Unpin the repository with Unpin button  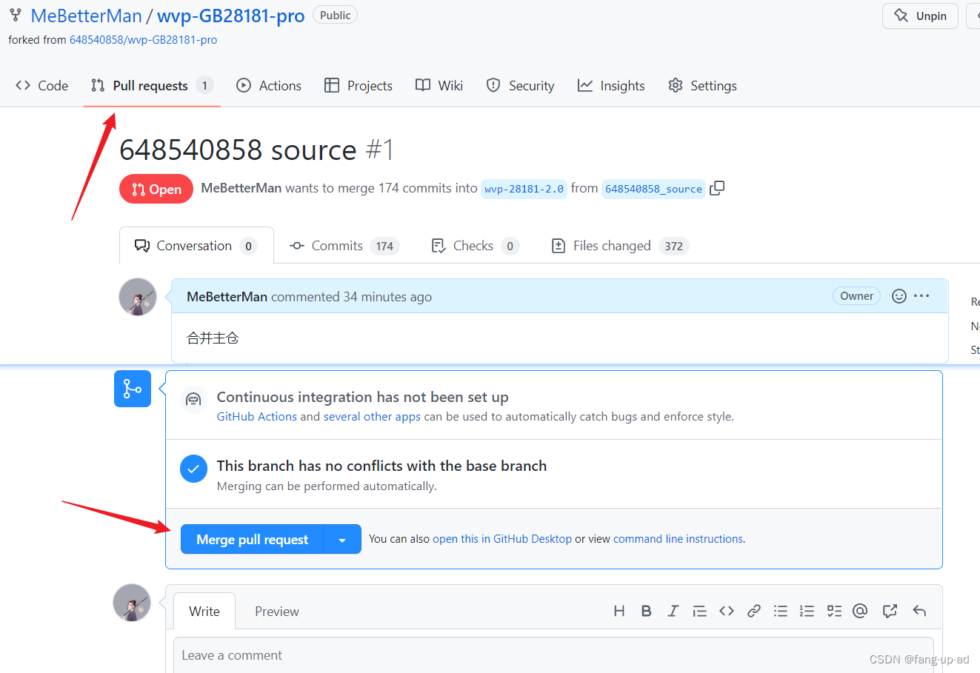click(920, 16)
